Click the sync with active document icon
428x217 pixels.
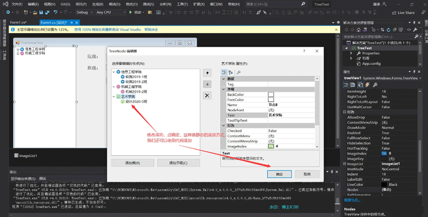[x=382, y=30]
